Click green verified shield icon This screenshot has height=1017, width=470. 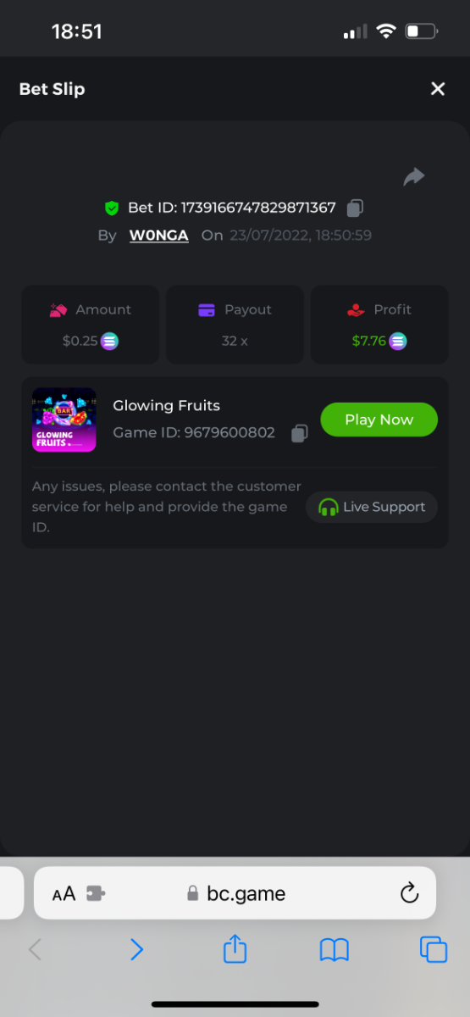click(112, 208)
